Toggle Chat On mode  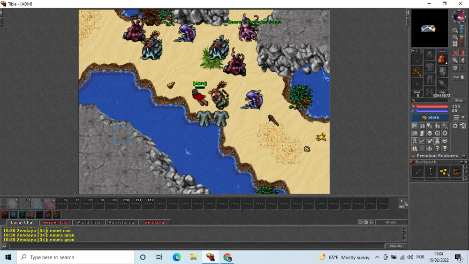click(396, 246)
